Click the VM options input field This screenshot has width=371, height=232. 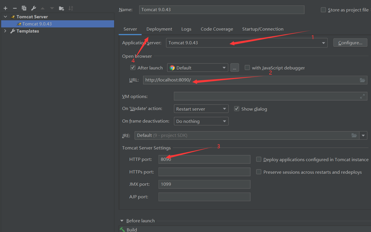[271, 96]
